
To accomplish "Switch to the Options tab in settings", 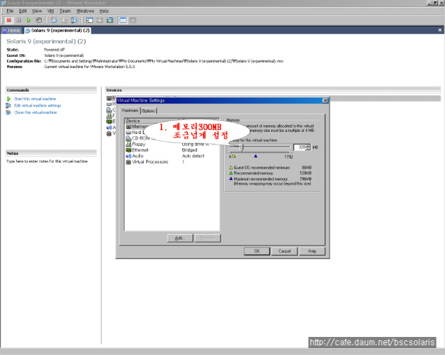I will click(149, 111).
